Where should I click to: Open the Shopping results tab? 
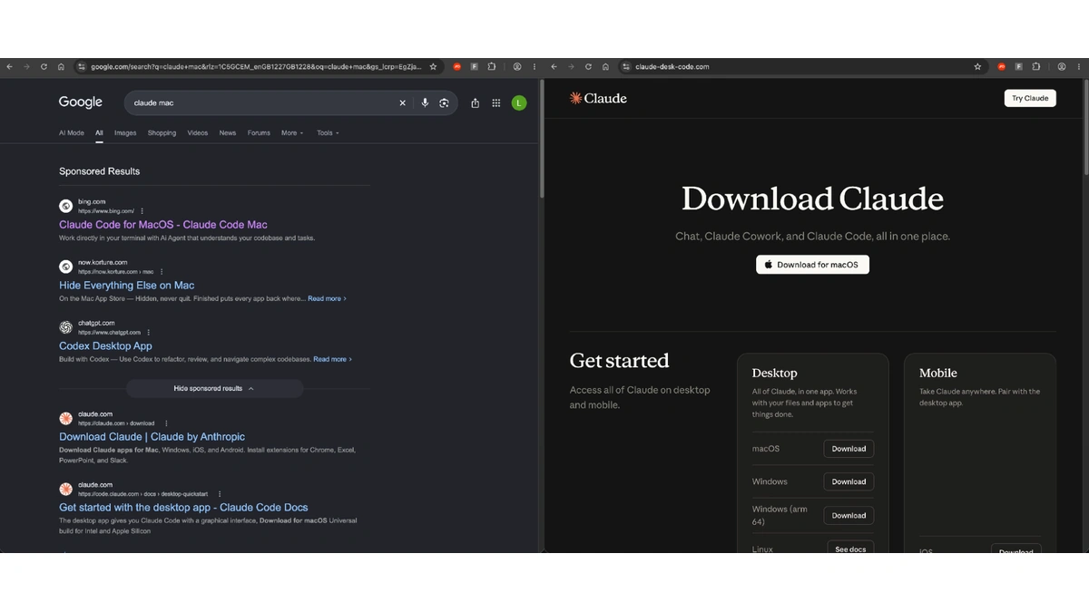coord(162,133)
